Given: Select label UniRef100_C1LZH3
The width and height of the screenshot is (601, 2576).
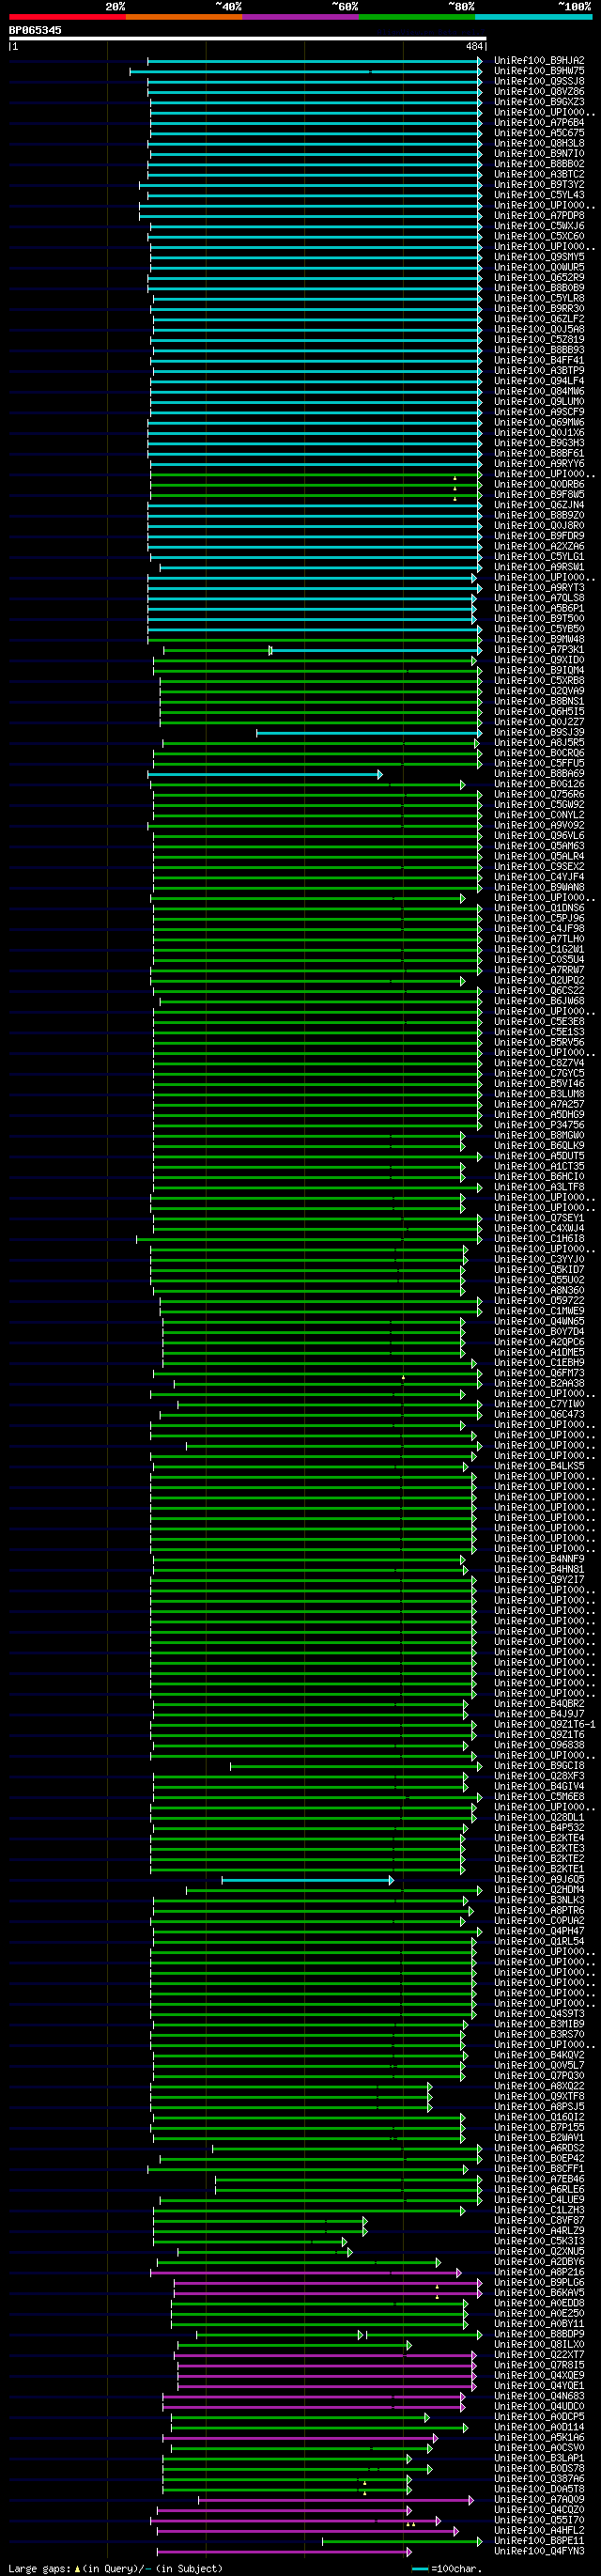Looking at the screenshot, I should click(539, 2211).
